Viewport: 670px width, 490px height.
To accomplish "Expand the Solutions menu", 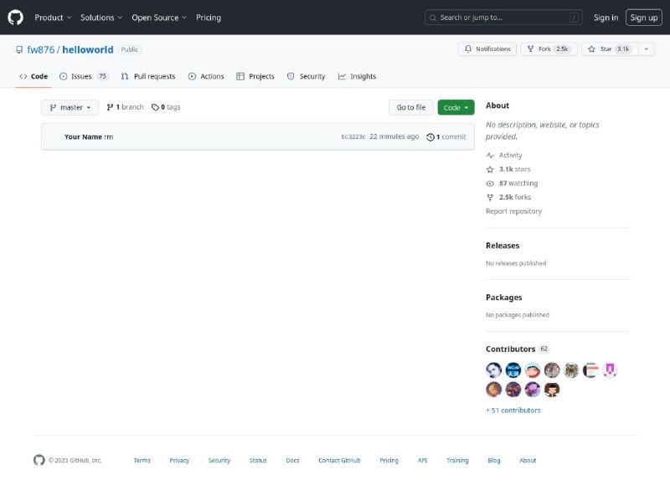I will [x=101, y=18].
